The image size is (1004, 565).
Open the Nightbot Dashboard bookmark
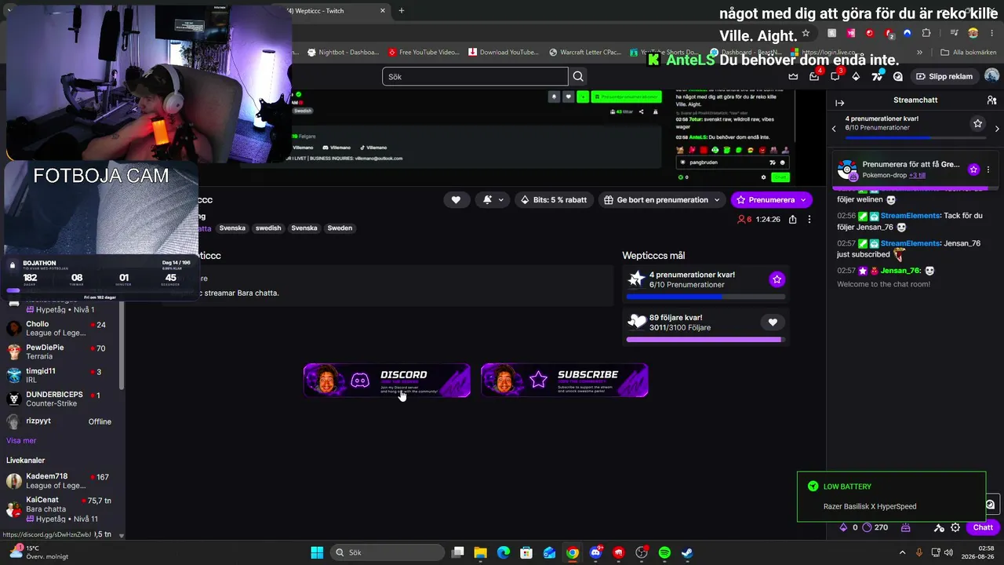(343, 53)
